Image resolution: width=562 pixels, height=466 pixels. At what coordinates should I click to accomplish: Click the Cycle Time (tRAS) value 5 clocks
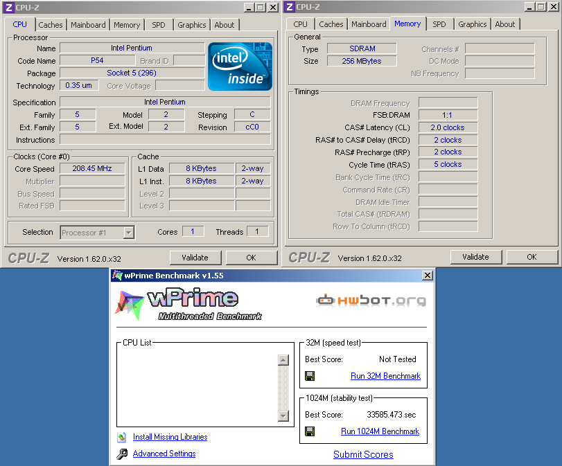coord(448,164)
